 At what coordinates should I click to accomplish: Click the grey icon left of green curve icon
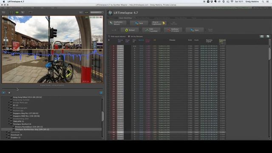tap(81, 12)
